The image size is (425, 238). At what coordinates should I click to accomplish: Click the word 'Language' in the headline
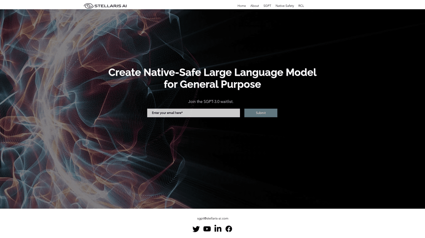point(259,73)
